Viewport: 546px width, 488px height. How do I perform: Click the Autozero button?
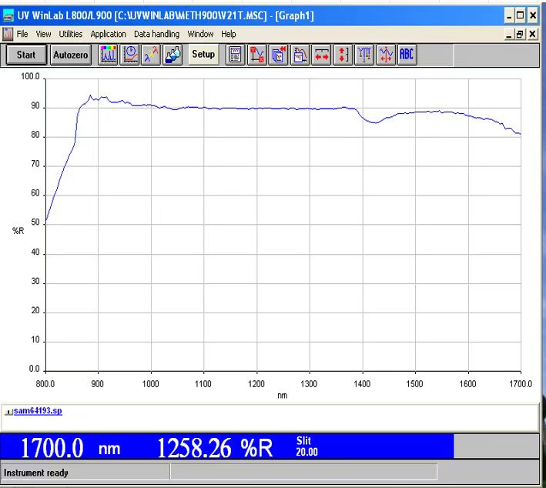click(x=71, y=55)
